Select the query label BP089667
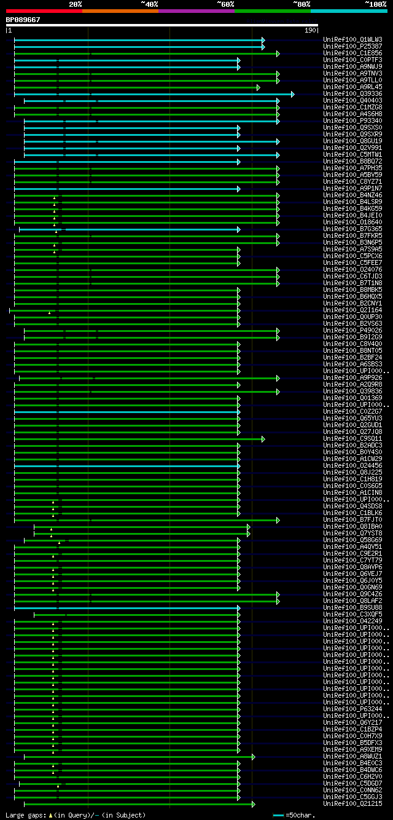Screen dimensions: 393x820 click(23, 20)
